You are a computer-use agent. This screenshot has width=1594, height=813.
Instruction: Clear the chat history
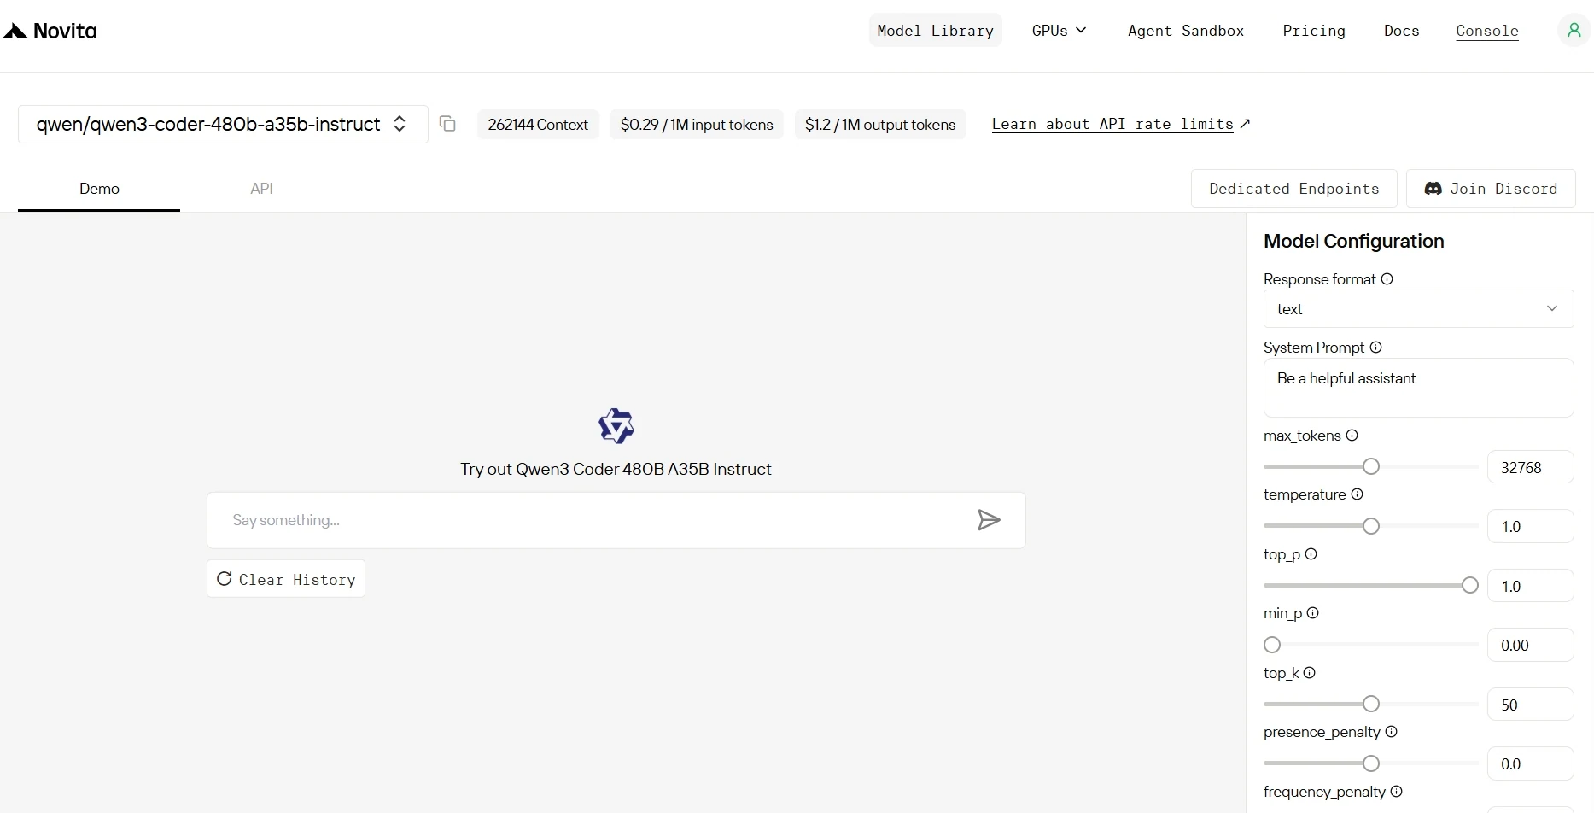click(285, 579)
